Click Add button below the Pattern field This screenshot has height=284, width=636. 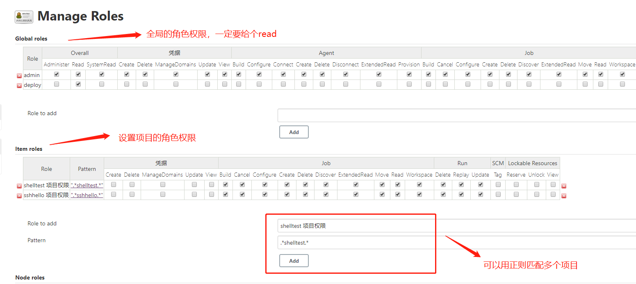[294, 261]
